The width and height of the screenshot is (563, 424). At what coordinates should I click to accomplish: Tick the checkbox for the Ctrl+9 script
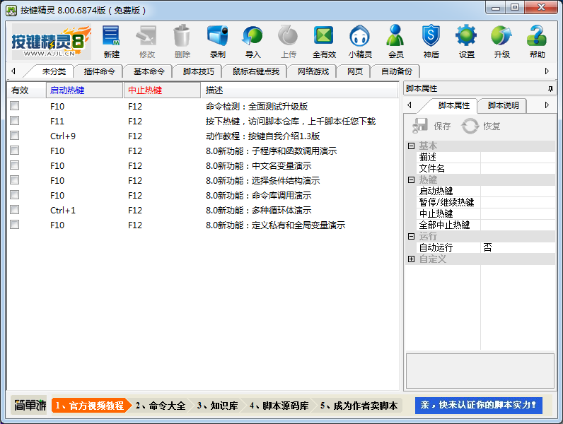[15, 136]
